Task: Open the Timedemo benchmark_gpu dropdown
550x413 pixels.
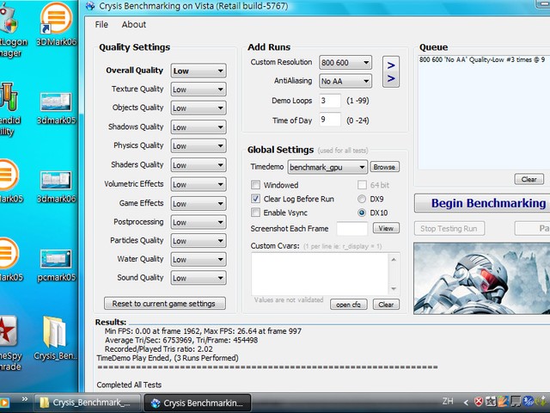Action: click(x=327, y=167)
